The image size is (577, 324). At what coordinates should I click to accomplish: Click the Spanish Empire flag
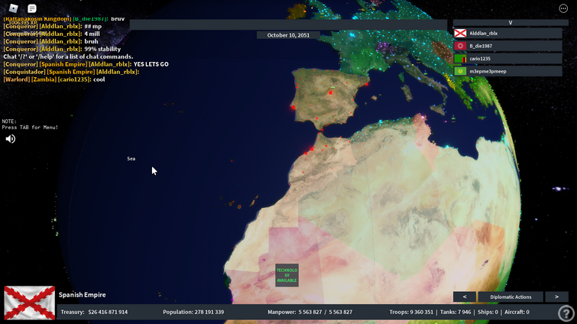(x=30, y=303)
